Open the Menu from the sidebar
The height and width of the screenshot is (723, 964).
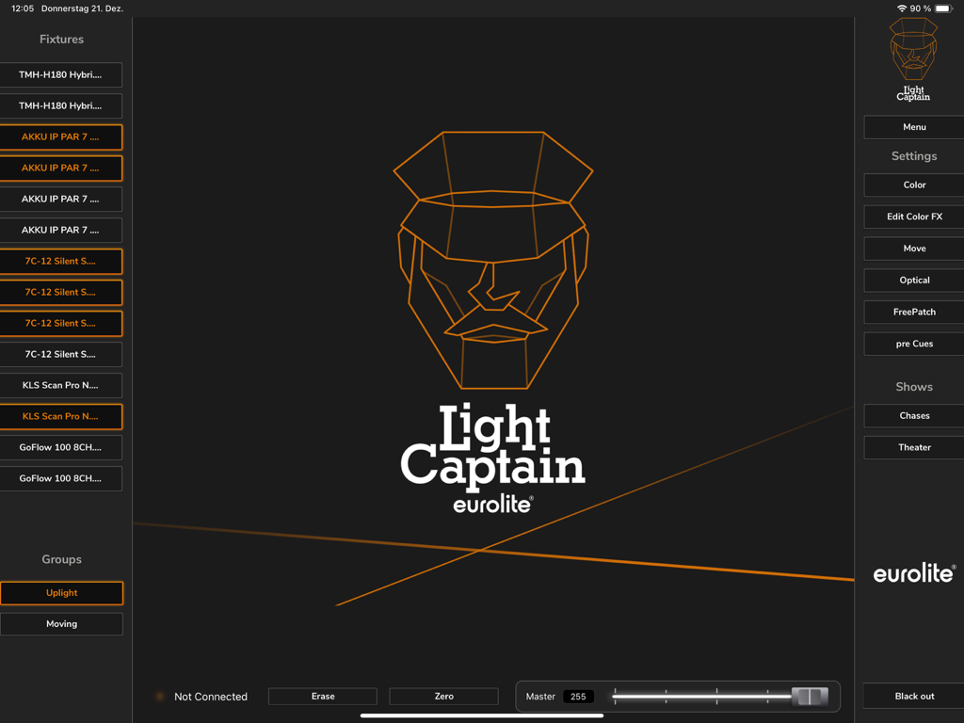pyautogui.click(x=913, y=126)
